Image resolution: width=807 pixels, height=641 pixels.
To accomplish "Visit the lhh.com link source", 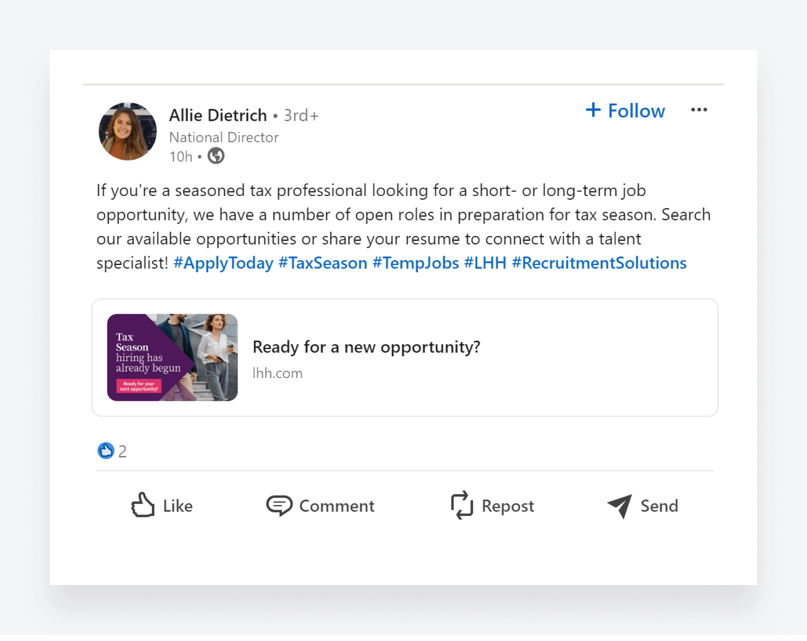I will pyautogui.click(x=277, y=373).
